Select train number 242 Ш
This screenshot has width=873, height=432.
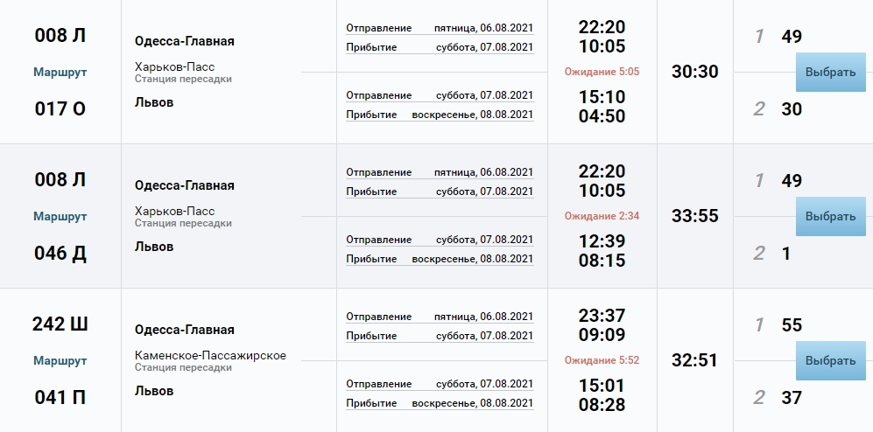pyautogui.click(x=60, y=324)
